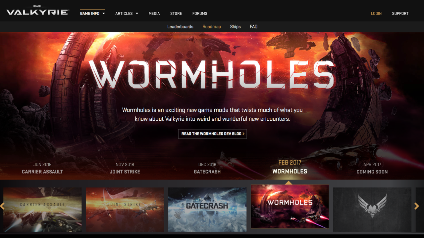Select Apr 2017 Coming Soon timeline entry

click(372, 168)
